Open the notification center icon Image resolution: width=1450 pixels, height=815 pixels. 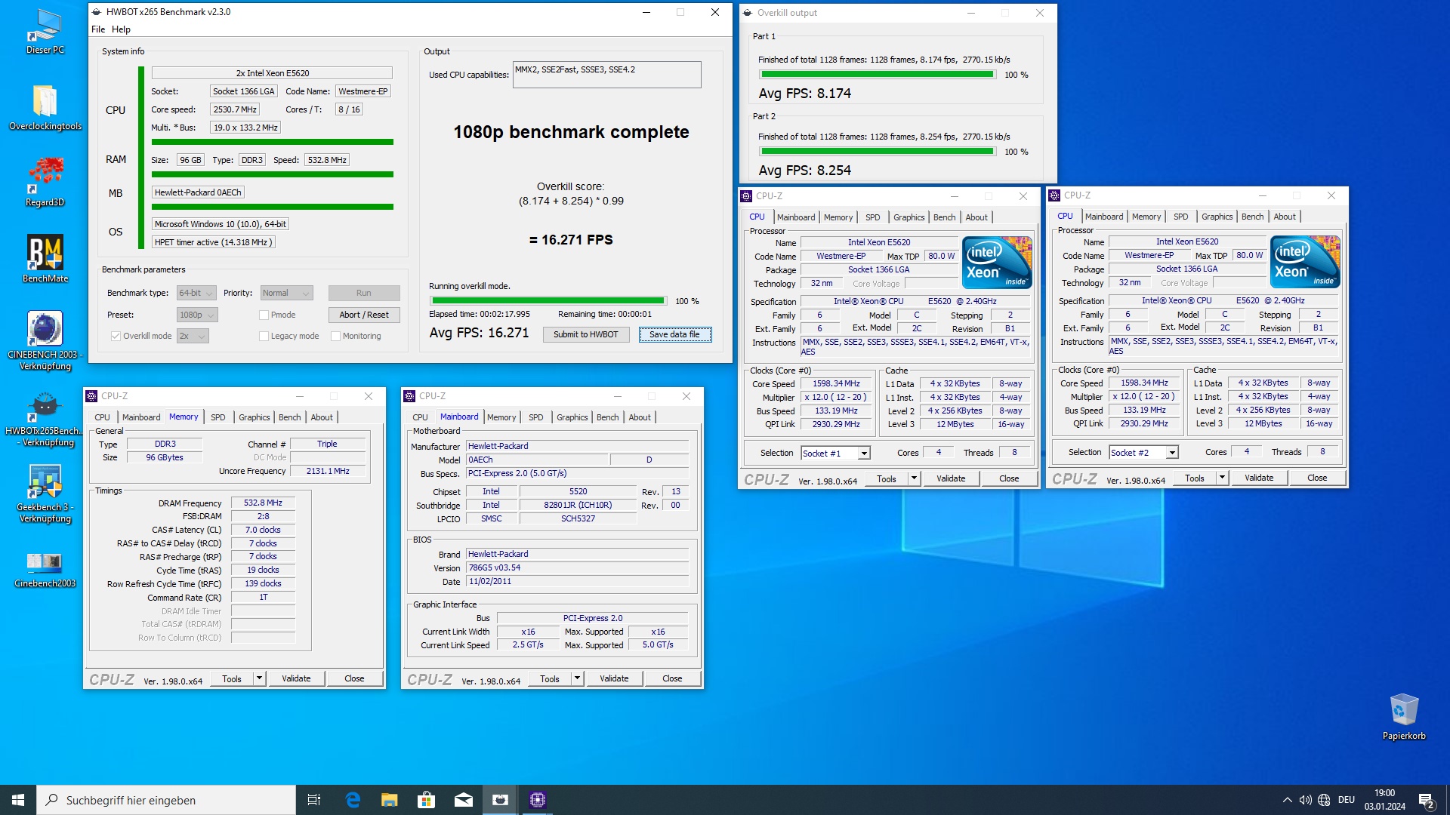click(1427, 800)
